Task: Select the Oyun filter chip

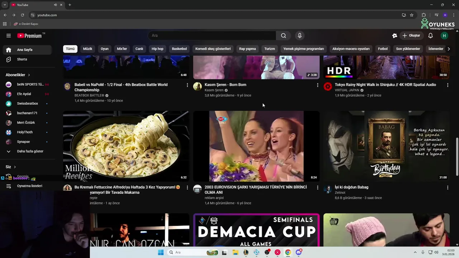Action: pos(104,49)
